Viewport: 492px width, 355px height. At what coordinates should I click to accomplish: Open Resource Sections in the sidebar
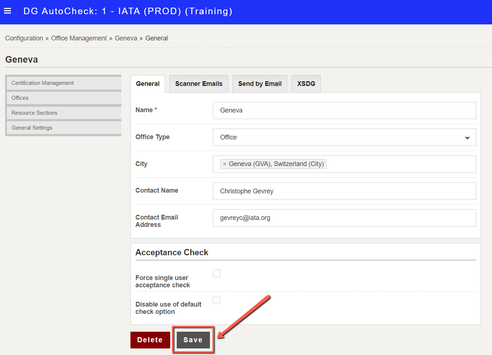64,113
